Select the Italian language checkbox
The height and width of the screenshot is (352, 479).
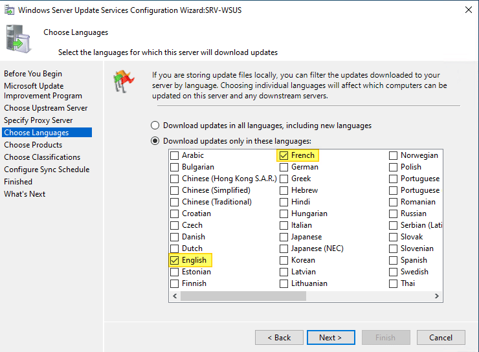tap(284, 225)
